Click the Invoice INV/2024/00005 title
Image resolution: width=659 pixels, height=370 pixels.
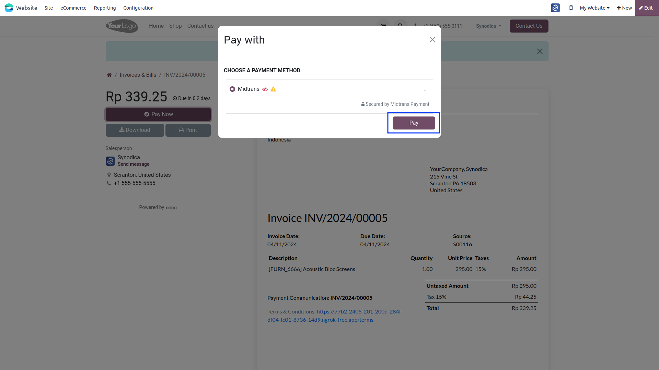click(327, 218)
